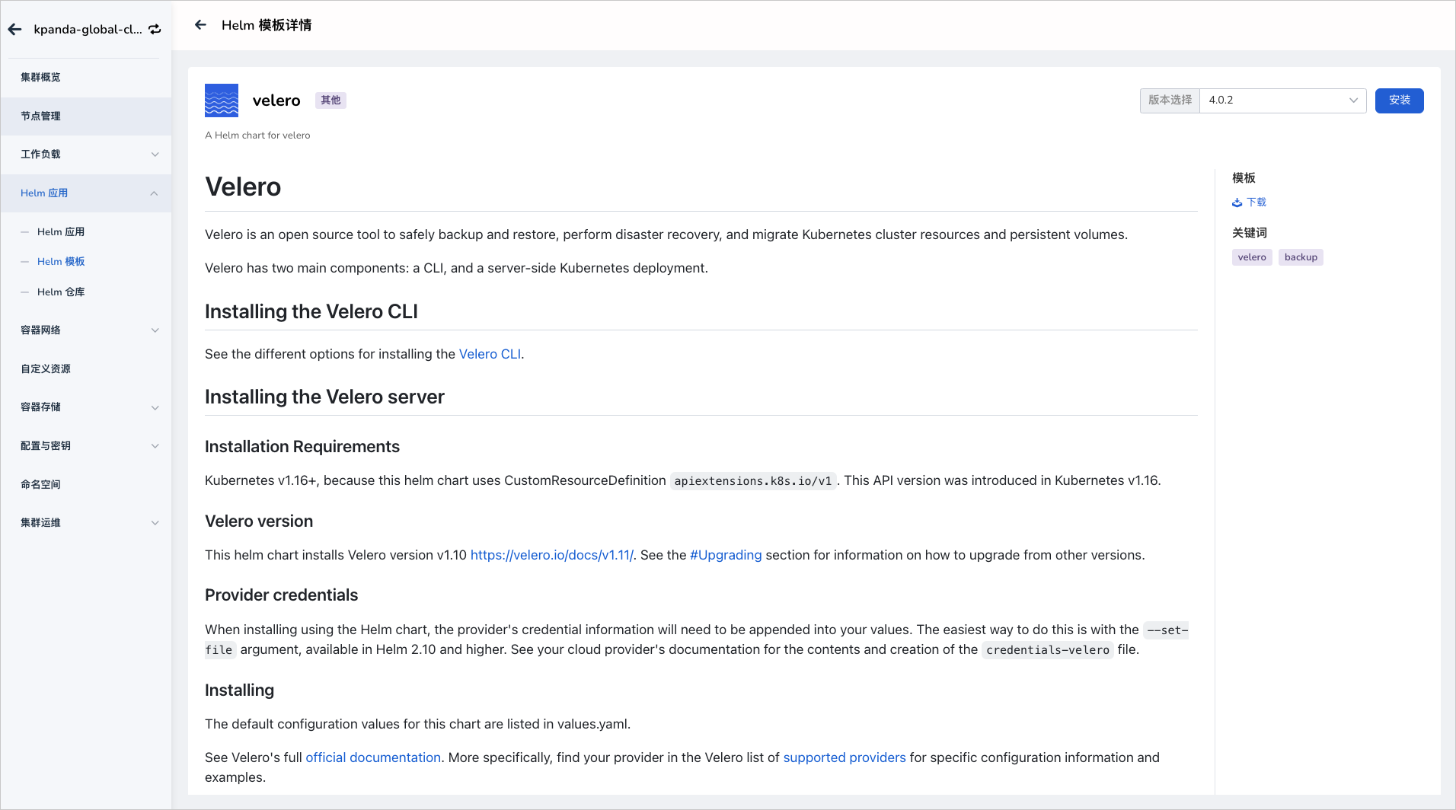Click the download icon under 模板
This screenshot has width=1456, height=810.
(x=1237, y=202)
